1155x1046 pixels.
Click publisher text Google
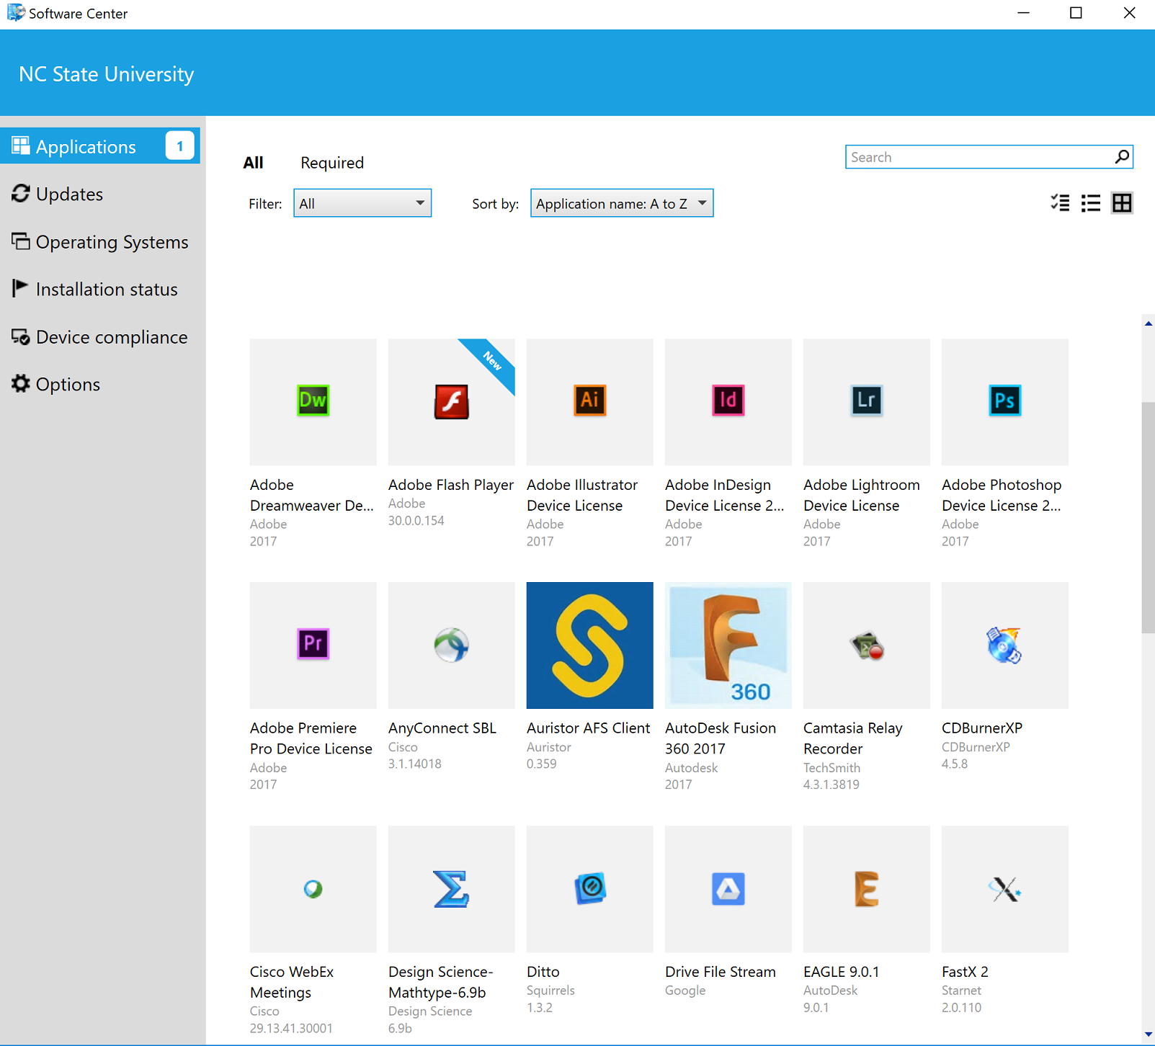[x=685, y=991]
